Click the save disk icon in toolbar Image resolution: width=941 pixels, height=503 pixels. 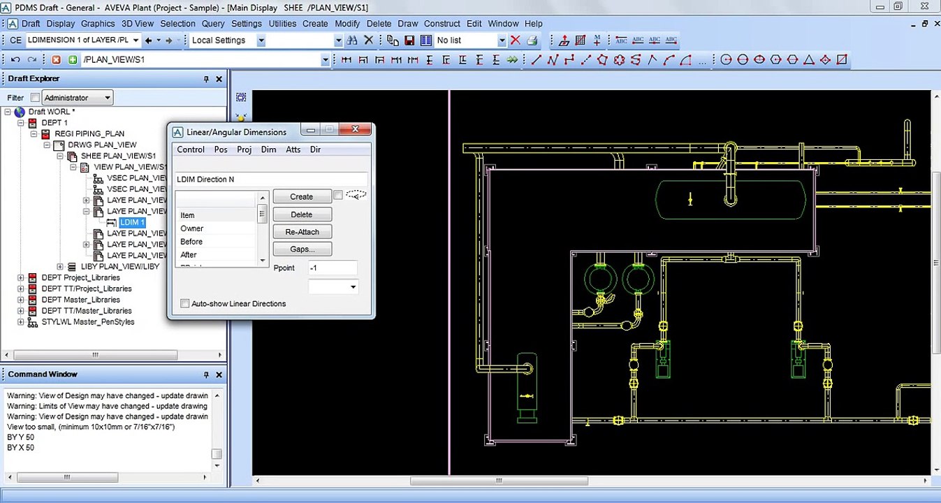point(409,41)
